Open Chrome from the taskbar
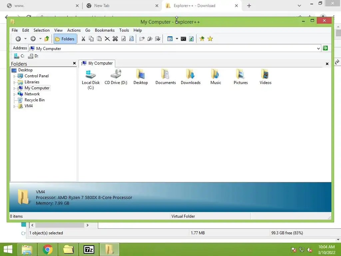This screenshot has height=256, width=341. click(x=48, y=249)
